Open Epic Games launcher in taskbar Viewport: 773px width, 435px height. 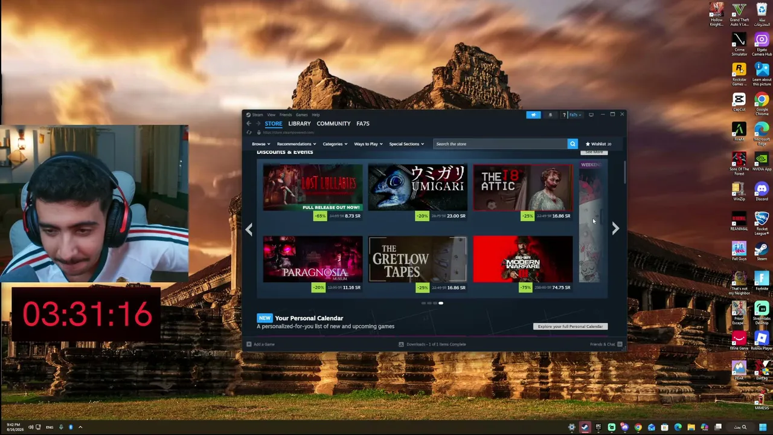[598, 428]
